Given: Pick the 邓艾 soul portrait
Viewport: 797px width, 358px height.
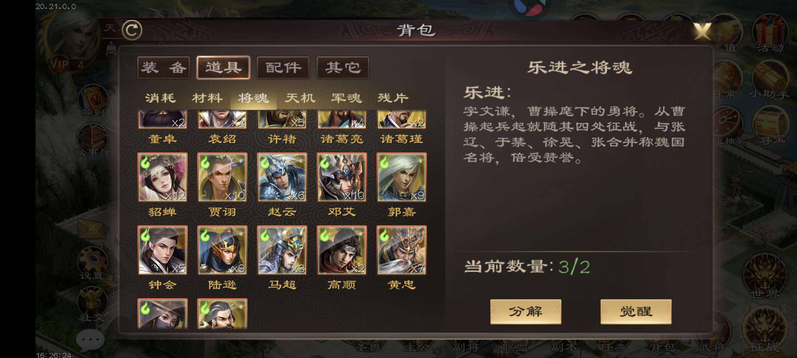Looking at the screenshot, I should pos(342,177).
